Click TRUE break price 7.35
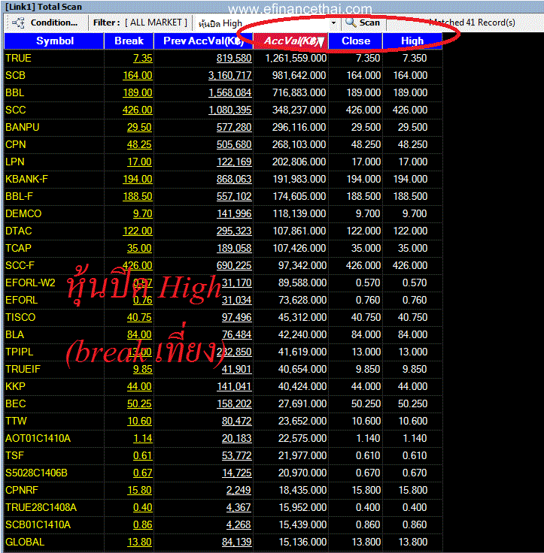Viewport: 544px width, 553px height. [143, 58]
